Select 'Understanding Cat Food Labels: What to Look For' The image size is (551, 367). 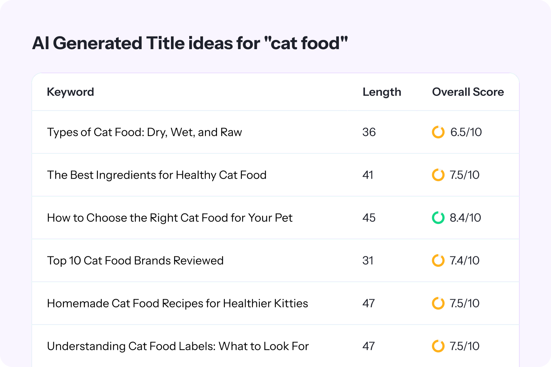tap(178, 346)
